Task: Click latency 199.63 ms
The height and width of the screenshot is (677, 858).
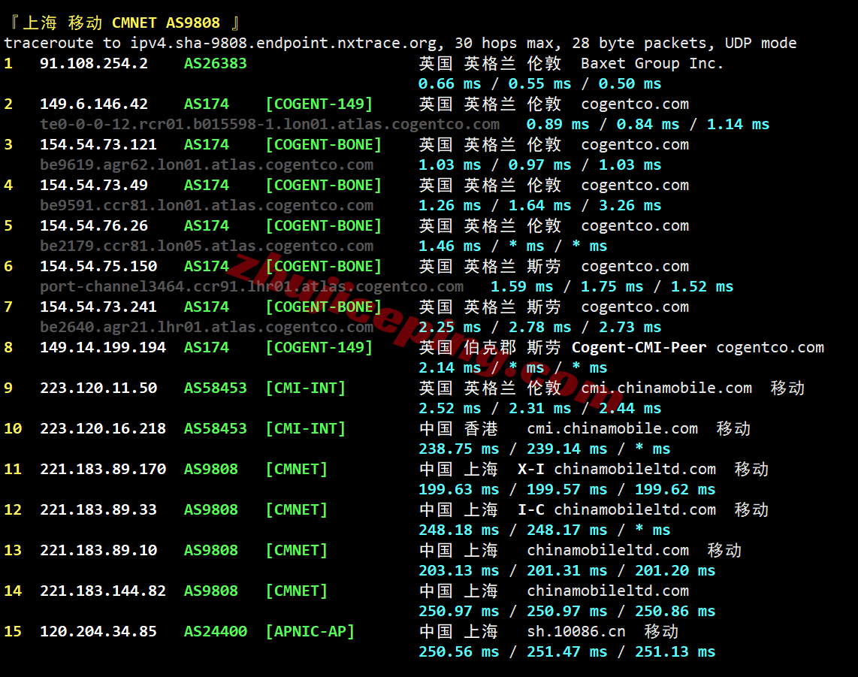Action: pyautogui.click(x=458, y=488)
